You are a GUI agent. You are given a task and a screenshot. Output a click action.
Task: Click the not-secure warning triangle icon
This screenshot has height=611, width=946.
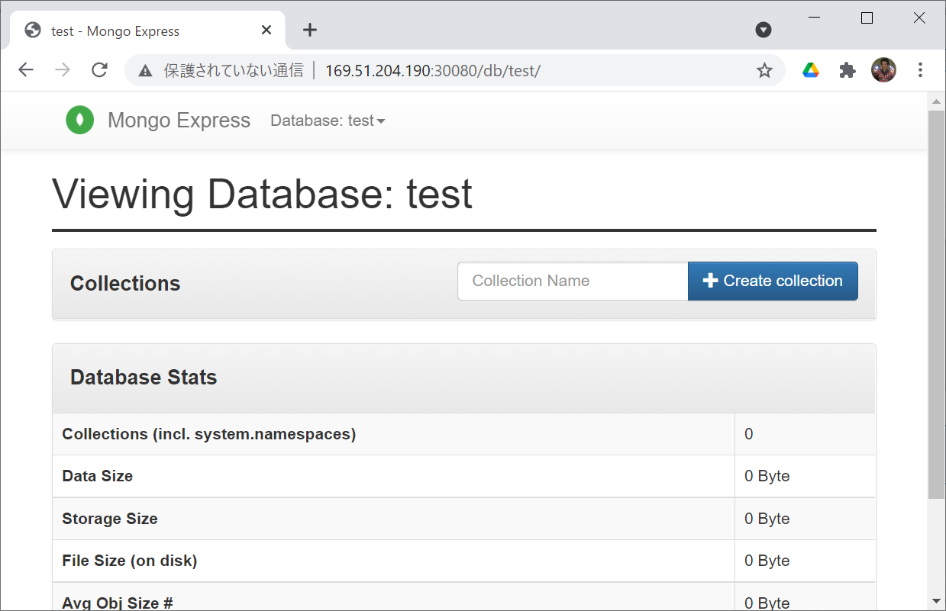click(145, 71)
